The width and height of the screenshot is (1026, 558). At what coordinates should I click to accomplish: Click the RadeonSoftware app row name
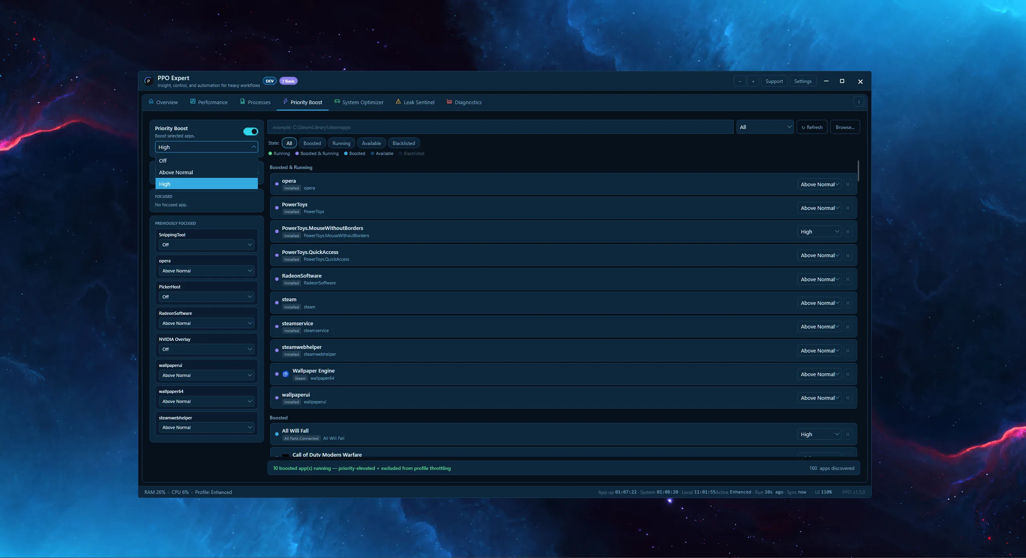(x=302, y=276)
